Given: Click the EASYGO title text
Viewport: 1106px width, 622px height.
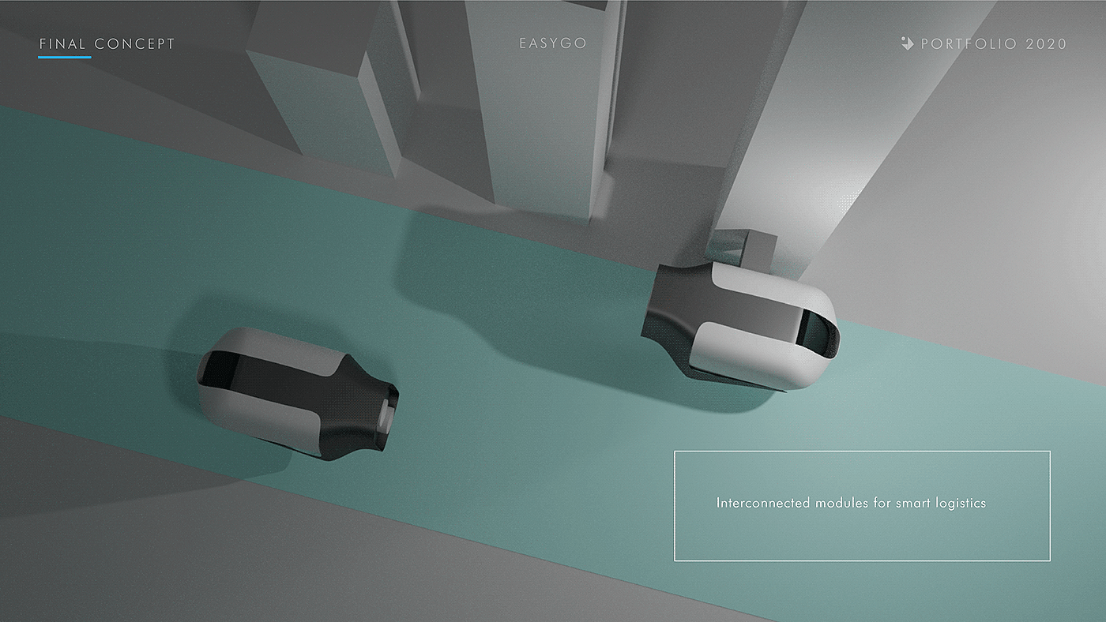Looking at the screenshot, I should (553, 43).
